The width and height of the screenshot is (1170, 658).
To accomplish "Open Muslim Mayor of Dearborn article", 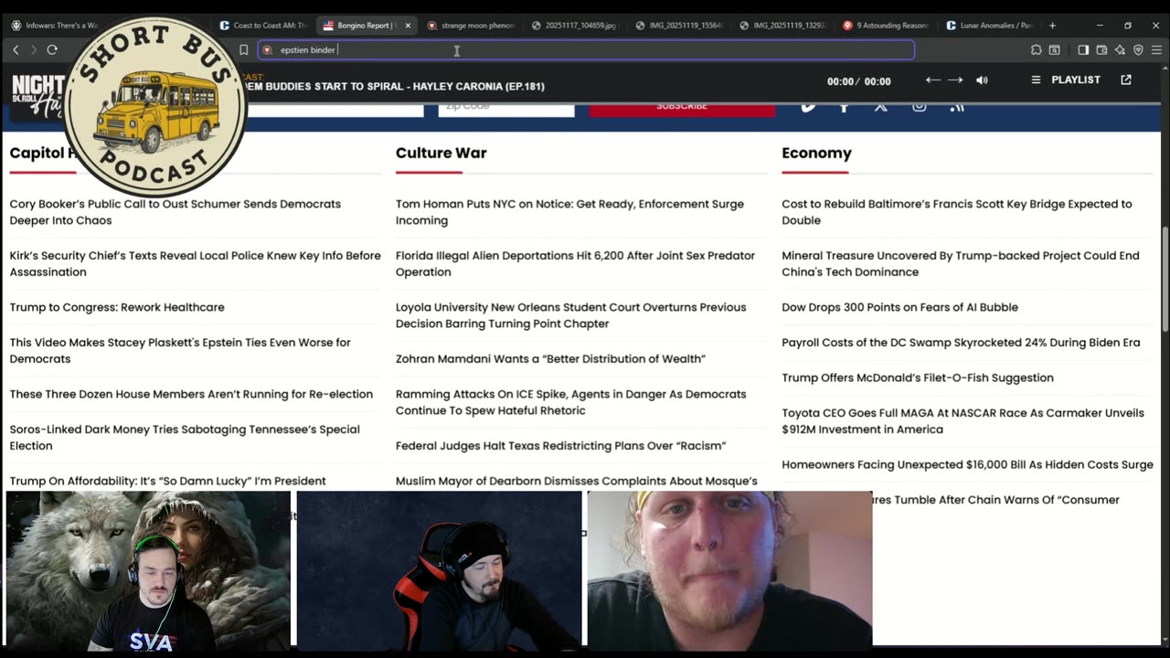I will click(576, 481).
